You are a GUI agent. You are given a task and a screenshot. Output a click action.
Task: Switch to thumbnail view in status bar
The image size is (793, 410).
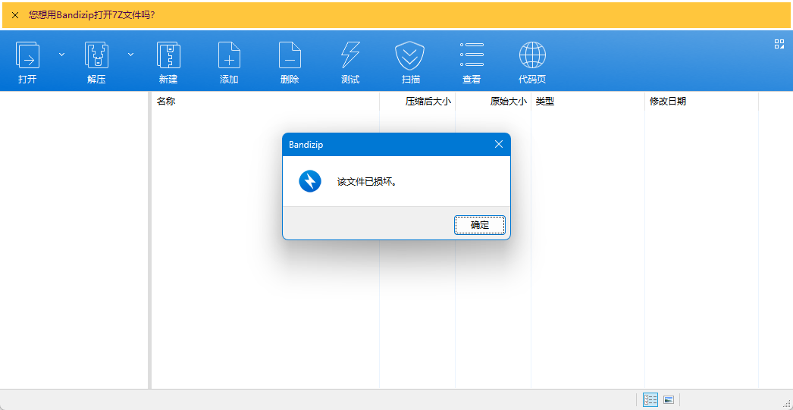[x=668, y=399]
